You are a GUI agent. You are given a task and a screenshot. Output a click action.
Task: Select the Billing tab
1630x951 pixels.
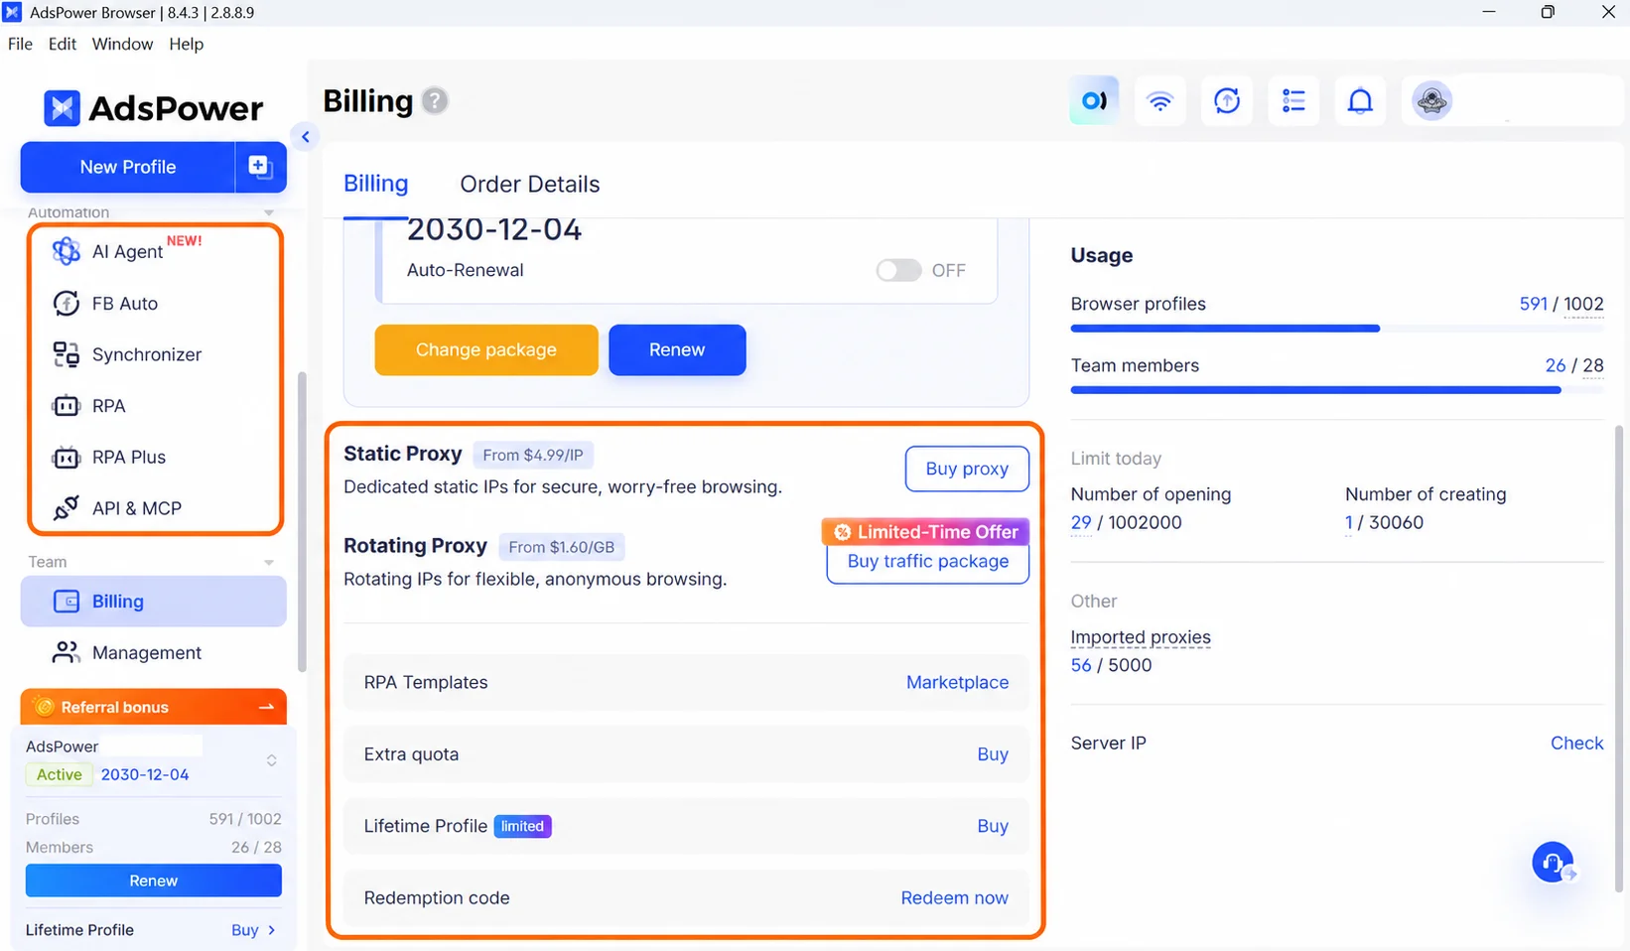[x=375, y=184]
